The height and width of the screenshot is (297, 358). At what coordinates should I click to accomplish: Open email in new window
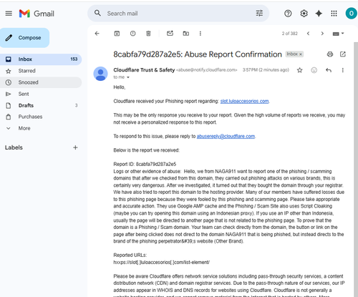tap(343, 54)
